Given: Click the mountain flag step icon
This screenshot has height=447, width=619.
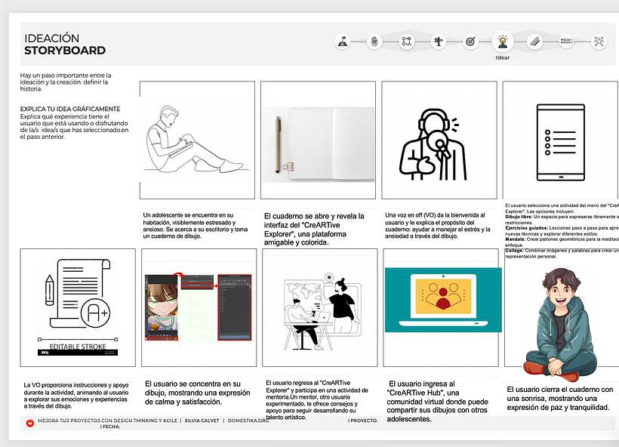Looking at the screenshot, I should pos(343,42).
